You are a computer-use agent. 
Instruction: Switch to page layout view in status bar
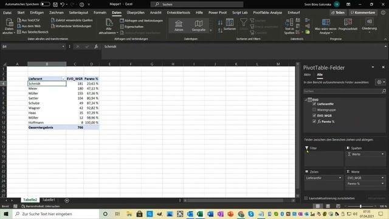[x=328, y=206]
